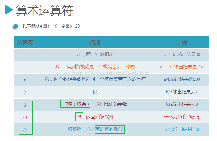The width and height of the screenshot is (217, 141).
Task: Click the text 返回x的y次幂
Action: tap(100, 117)
